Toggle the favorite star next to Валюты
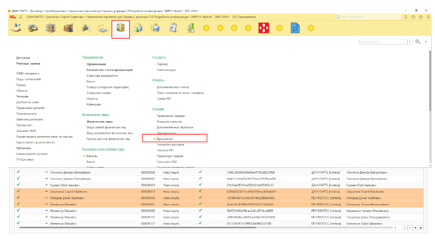The width and height of the screenshot is (435, 239). click(x=84, y=155)
